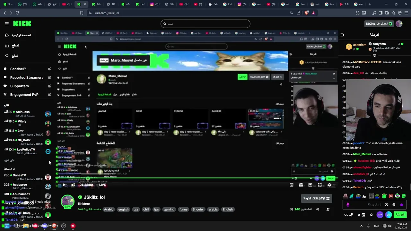Pop out the Reported Streamers external-link icon
The width and height of the screenshot is (411, 231).
pyautogui.click(x=49, y=78)
